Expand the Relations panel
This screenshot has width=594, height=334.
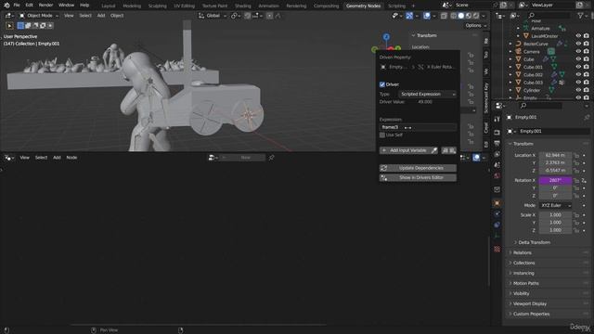coord(523,252)
